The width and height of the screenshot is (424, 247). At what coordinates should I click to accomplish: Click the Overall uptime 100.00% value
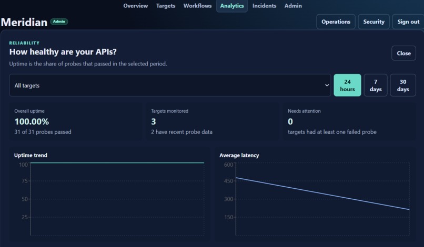pyautogui.click(x=32, y=122)
